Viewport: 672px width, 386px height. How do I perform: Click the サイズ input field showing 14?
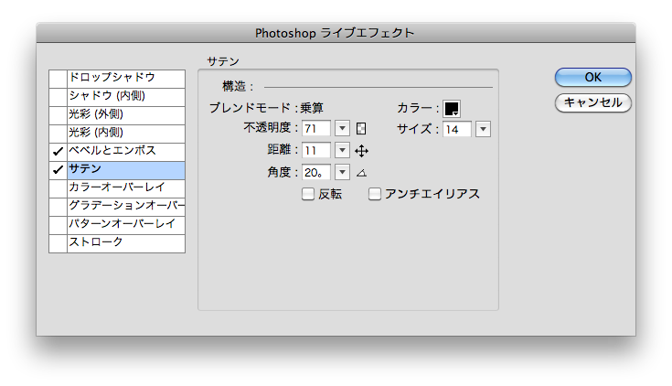tap(457, 129)
